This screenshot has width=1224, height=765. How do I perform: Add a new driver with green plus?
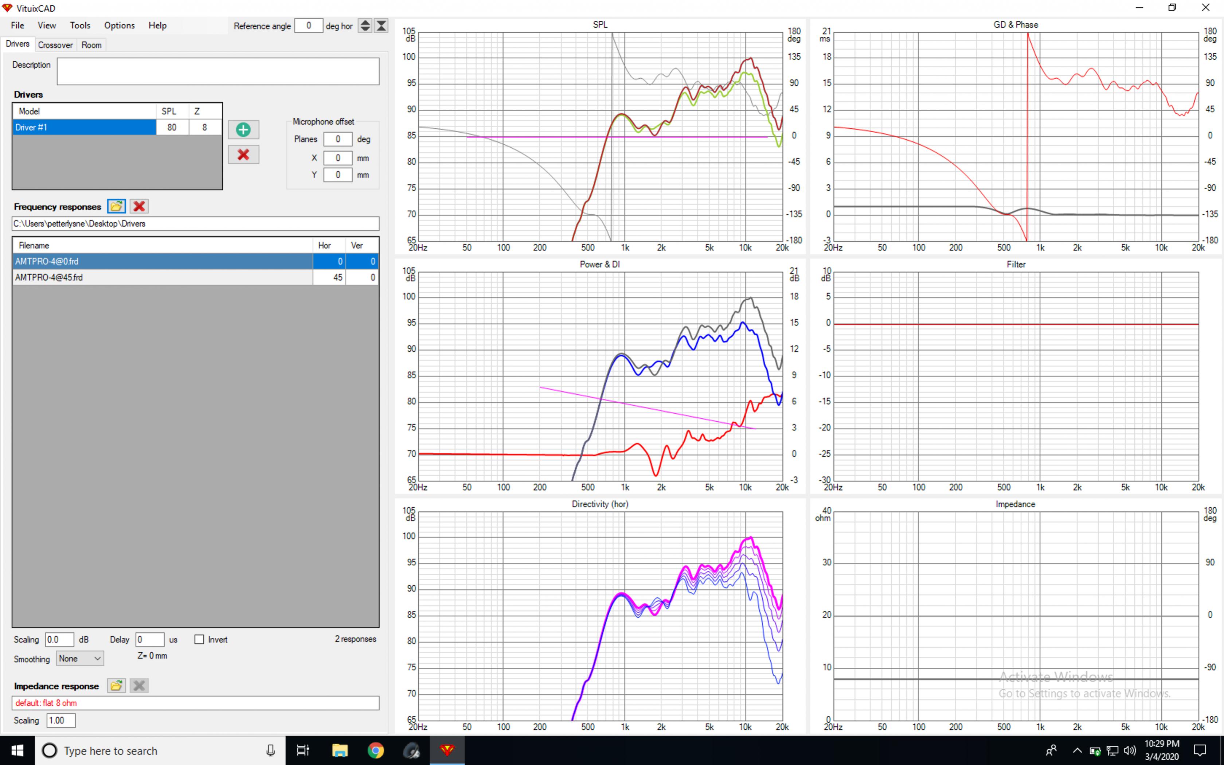[x=243, y=129]
